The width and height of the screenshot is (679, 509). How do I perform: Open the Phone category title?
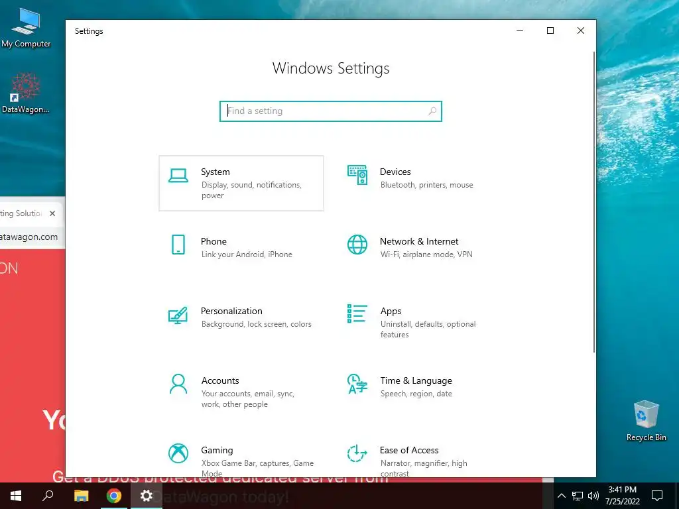pos(214,241)
